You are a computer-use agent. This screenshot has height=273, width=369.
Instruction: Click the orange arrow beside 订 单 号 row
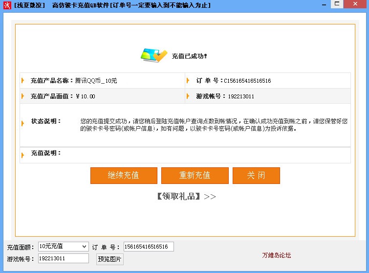[x=188, y=81]
